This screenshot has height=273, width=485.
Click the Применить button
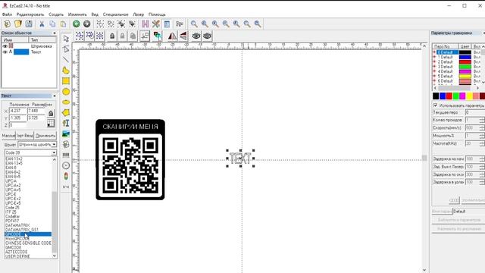click(x=45, y=136)
